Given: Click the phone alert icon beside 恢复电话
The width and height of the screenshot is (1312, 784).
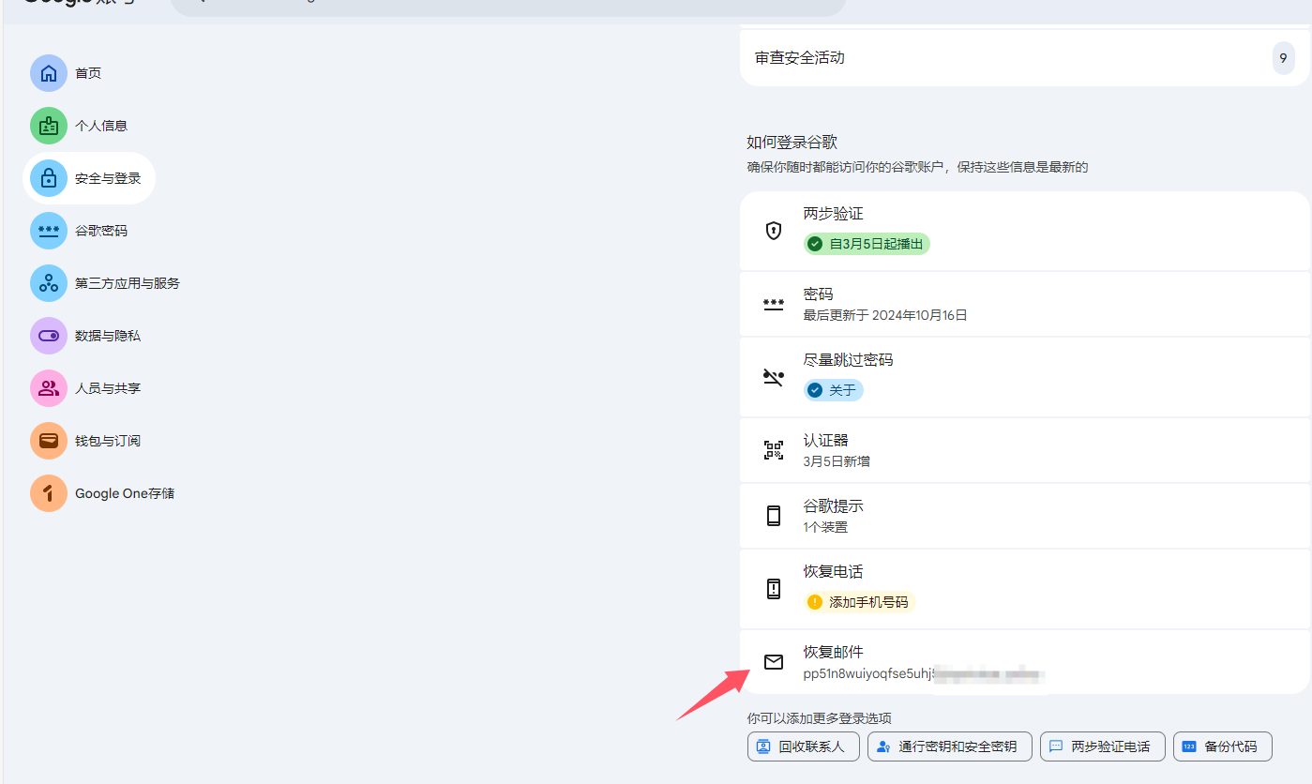Looking at the screenshot, I should tap(774, 589).
